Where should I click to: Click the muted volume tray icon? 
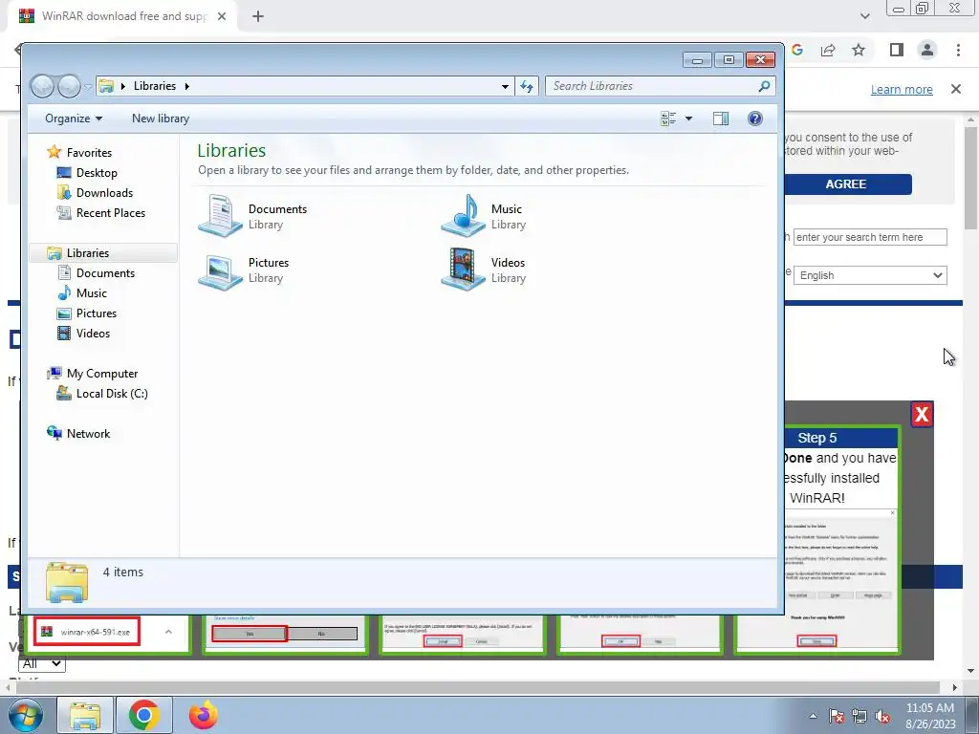click(882, 717)
